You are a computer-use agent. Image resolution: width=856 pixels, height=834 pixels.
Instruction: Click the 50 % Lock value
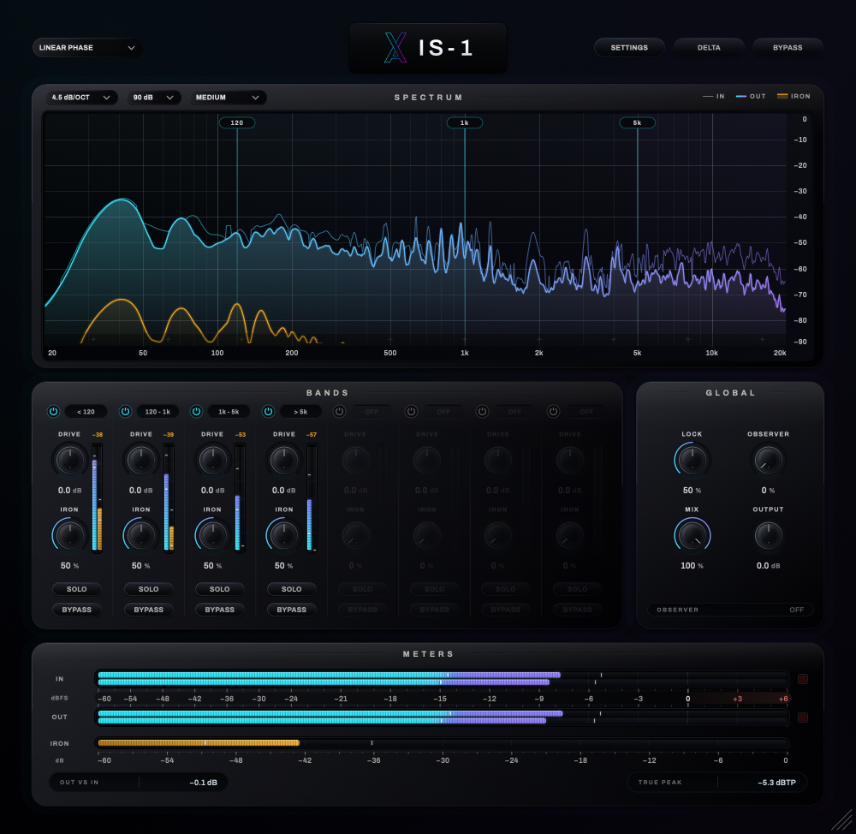pyautogui.click(x=693, y=491)
